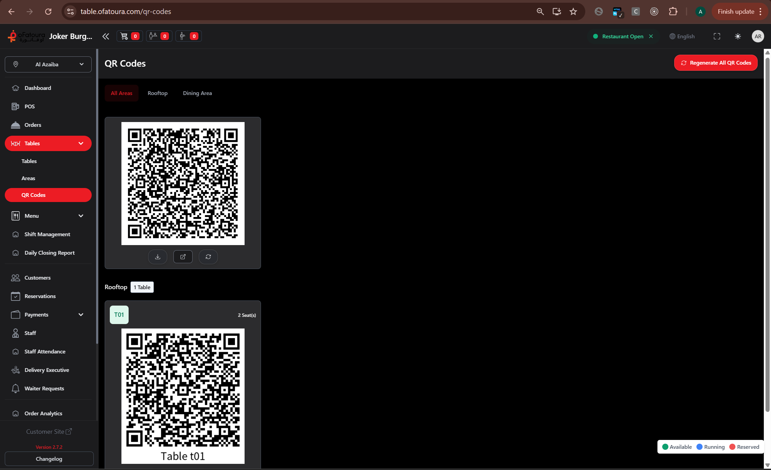The image size is (771, 470).
Task: Close the Restaurant Open status banner
Action: point(651,36)
